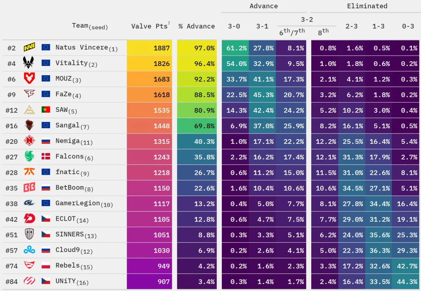Image resolution: width=421 pixels, height=291 pixels.
Task: Click the 1887 Valve points cell
Action: tap(149, 48)
